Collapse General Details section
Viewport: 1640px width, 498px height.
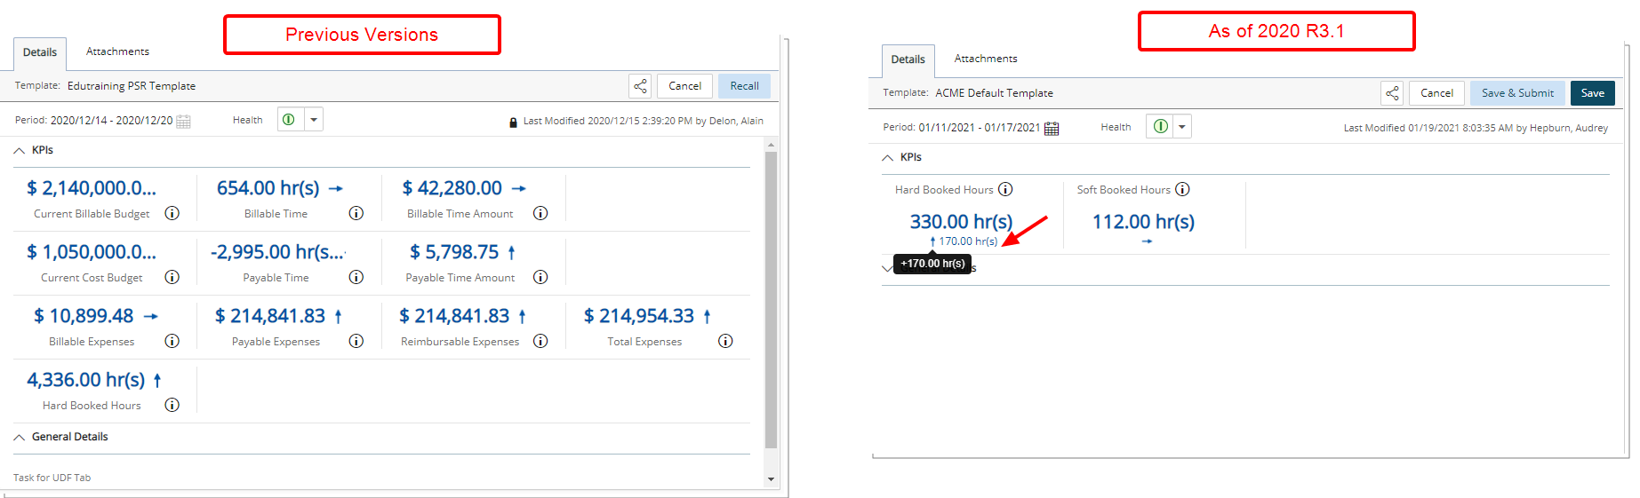pos(20,438)
